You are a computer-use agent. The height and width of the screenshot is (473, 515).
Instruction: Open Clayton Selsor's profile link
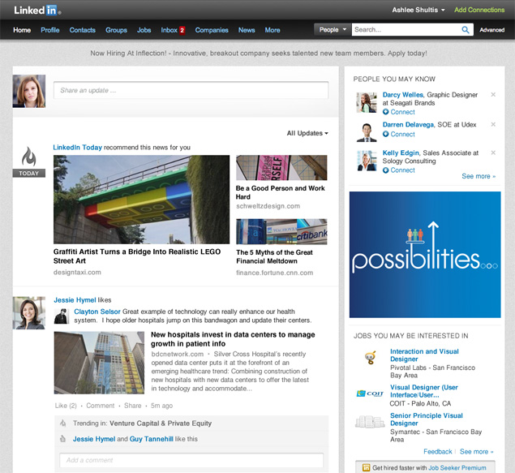(97, 312)
